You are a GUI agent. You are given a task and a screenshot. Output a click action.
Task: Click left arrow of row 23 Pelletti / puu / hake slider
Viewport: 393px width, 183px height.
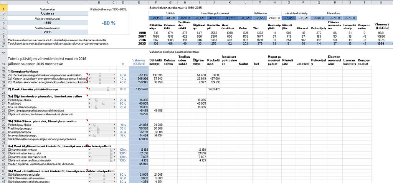pyautogui.click(x=90, y=100)
